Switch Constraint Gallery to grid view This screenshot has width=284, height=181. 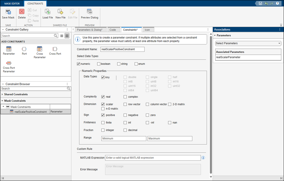[67, 36]
